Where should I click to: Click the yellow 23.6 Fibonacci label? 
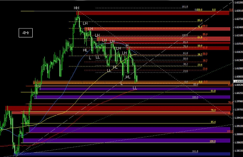tap(200, 65)
